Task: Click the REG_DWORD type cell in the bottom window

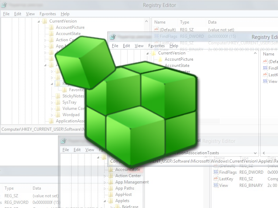Action: point(251,172)
